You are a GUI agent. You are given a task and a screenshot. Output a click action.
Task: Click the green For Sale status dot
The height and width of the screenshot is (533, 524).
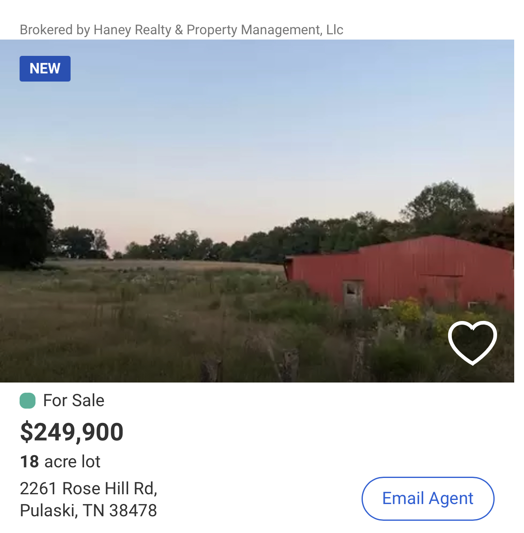tap(28, 400)
